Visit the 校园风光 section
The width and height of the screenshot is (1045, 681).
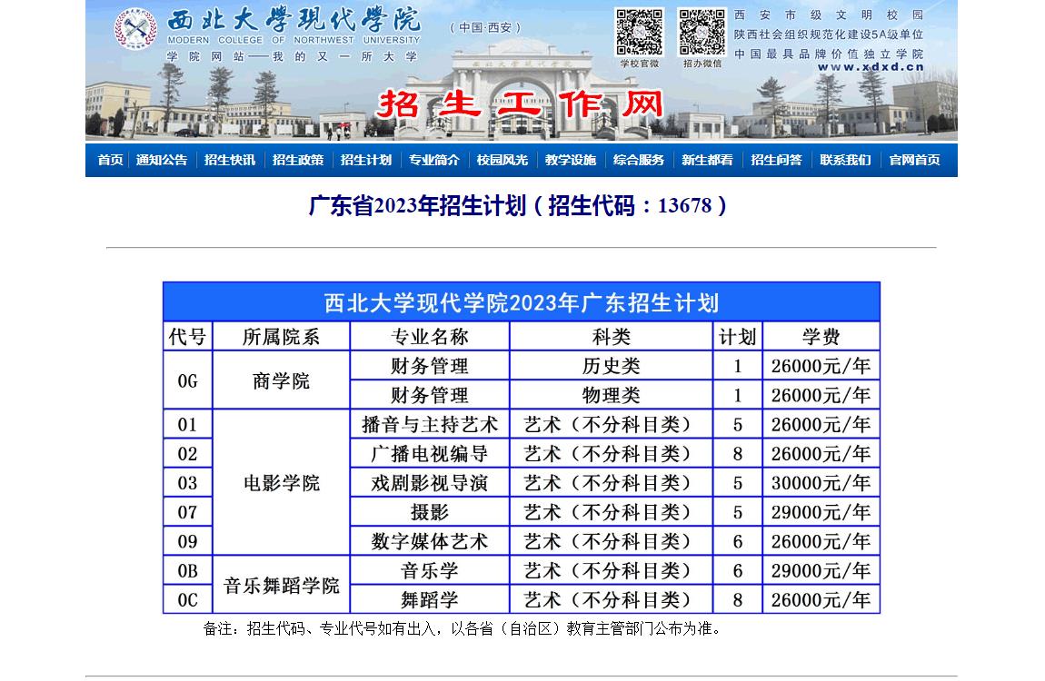[x=502, y=160]
